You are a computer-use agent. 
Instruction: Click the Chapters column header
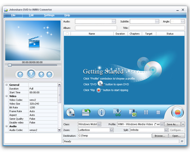click(135, 34)
